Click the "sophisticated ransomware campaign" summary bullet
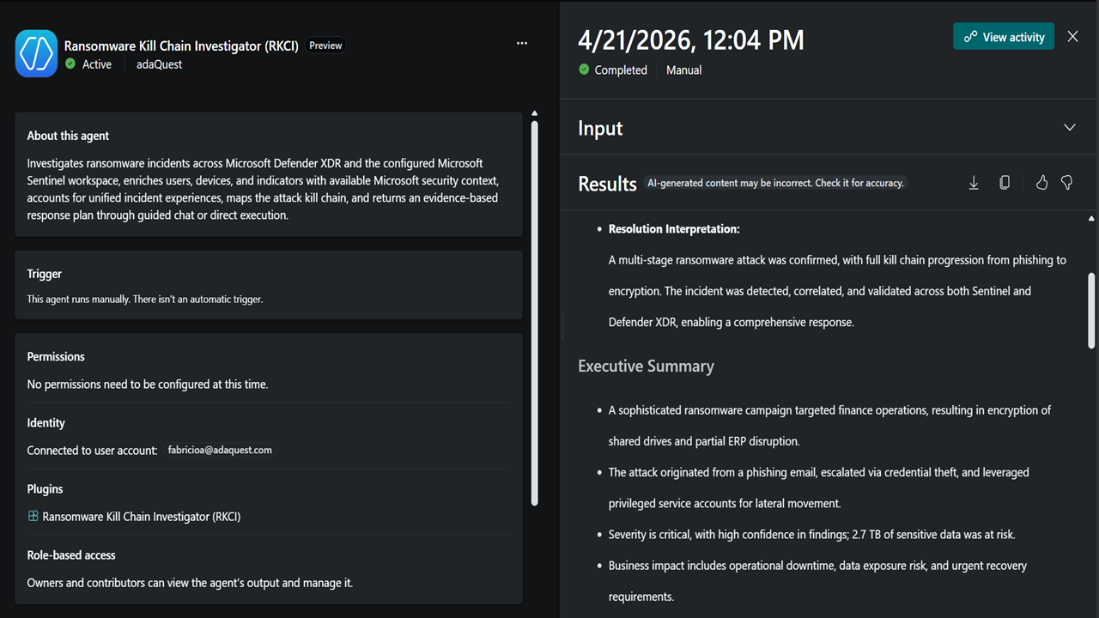Image resolution: width=1099 pixels, height=618 pixels. coord(829,426)
